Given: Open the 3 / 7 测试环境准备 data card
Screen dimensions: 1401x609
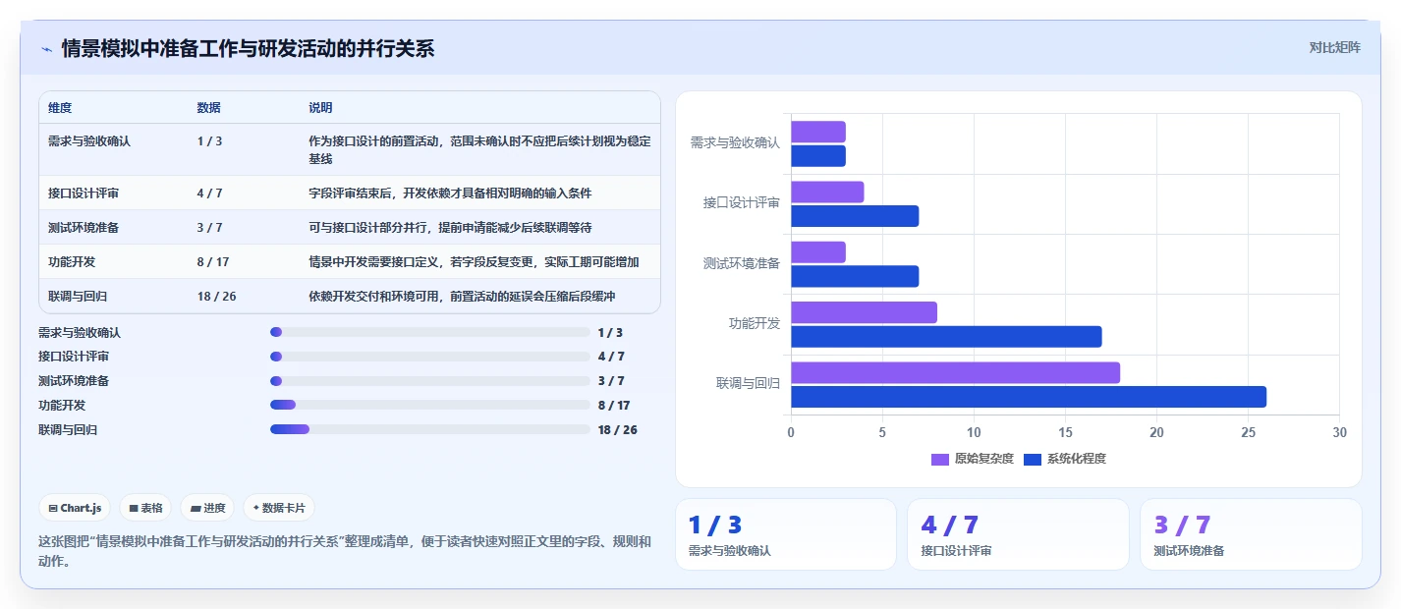Looking at the screenshot, I should point(1251,534).
